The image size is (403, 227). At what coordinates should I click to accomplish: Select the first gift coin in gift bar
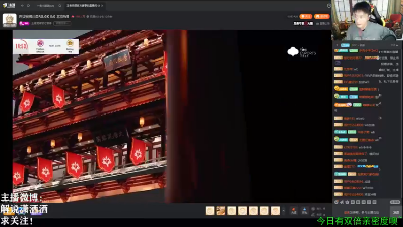click(x=210, y=211)
